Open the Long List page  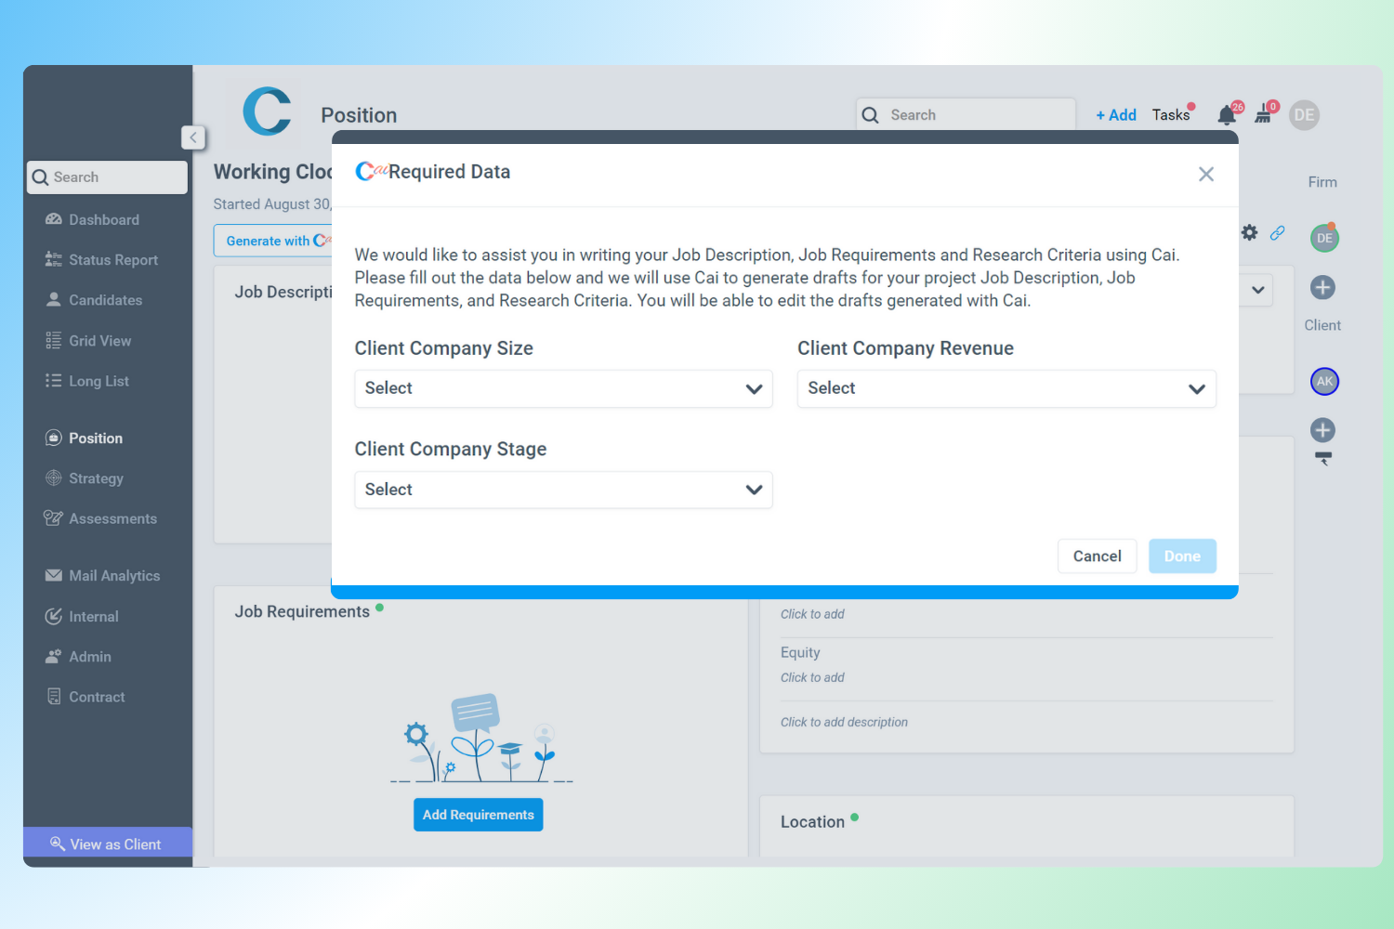(x=88, y=381)
